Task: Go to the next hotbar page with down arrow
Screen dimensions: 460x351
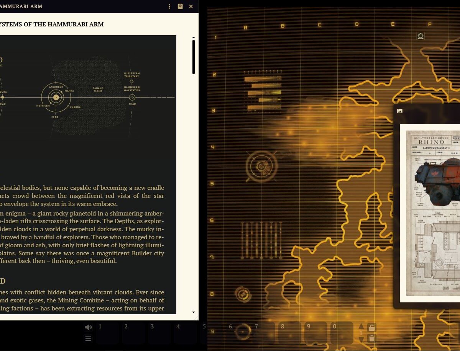Action: [361, 340]
